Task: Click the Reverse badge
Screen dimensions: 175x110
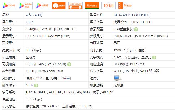Action: 92,6
